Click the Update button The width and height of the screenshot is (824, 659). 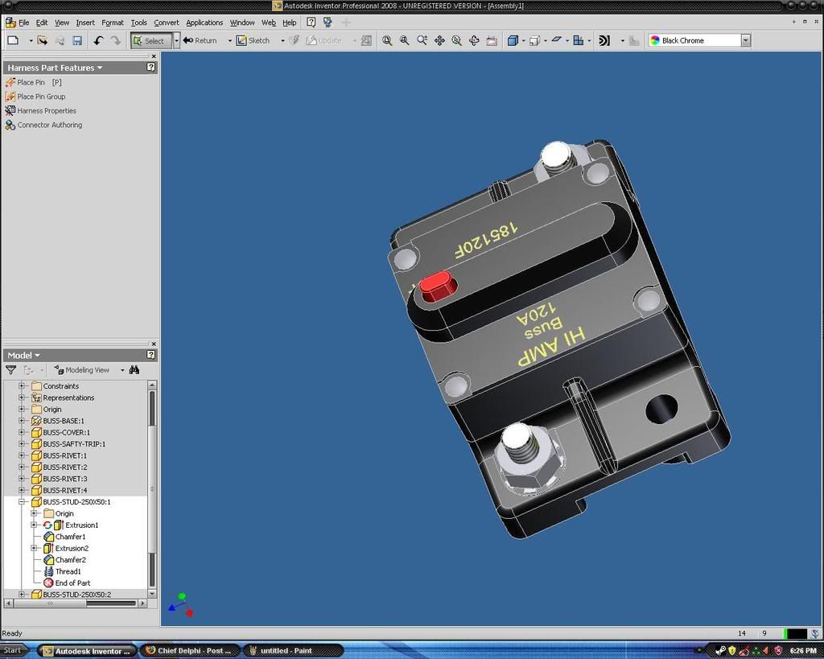[x=324, y=40]
